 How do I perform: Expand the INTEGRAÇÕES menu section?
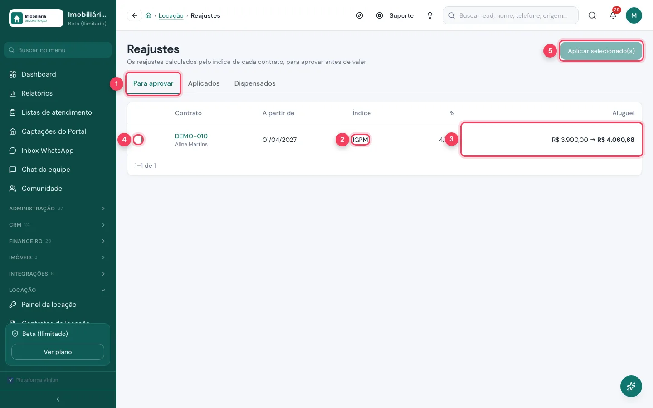click(x=58, y=274)
